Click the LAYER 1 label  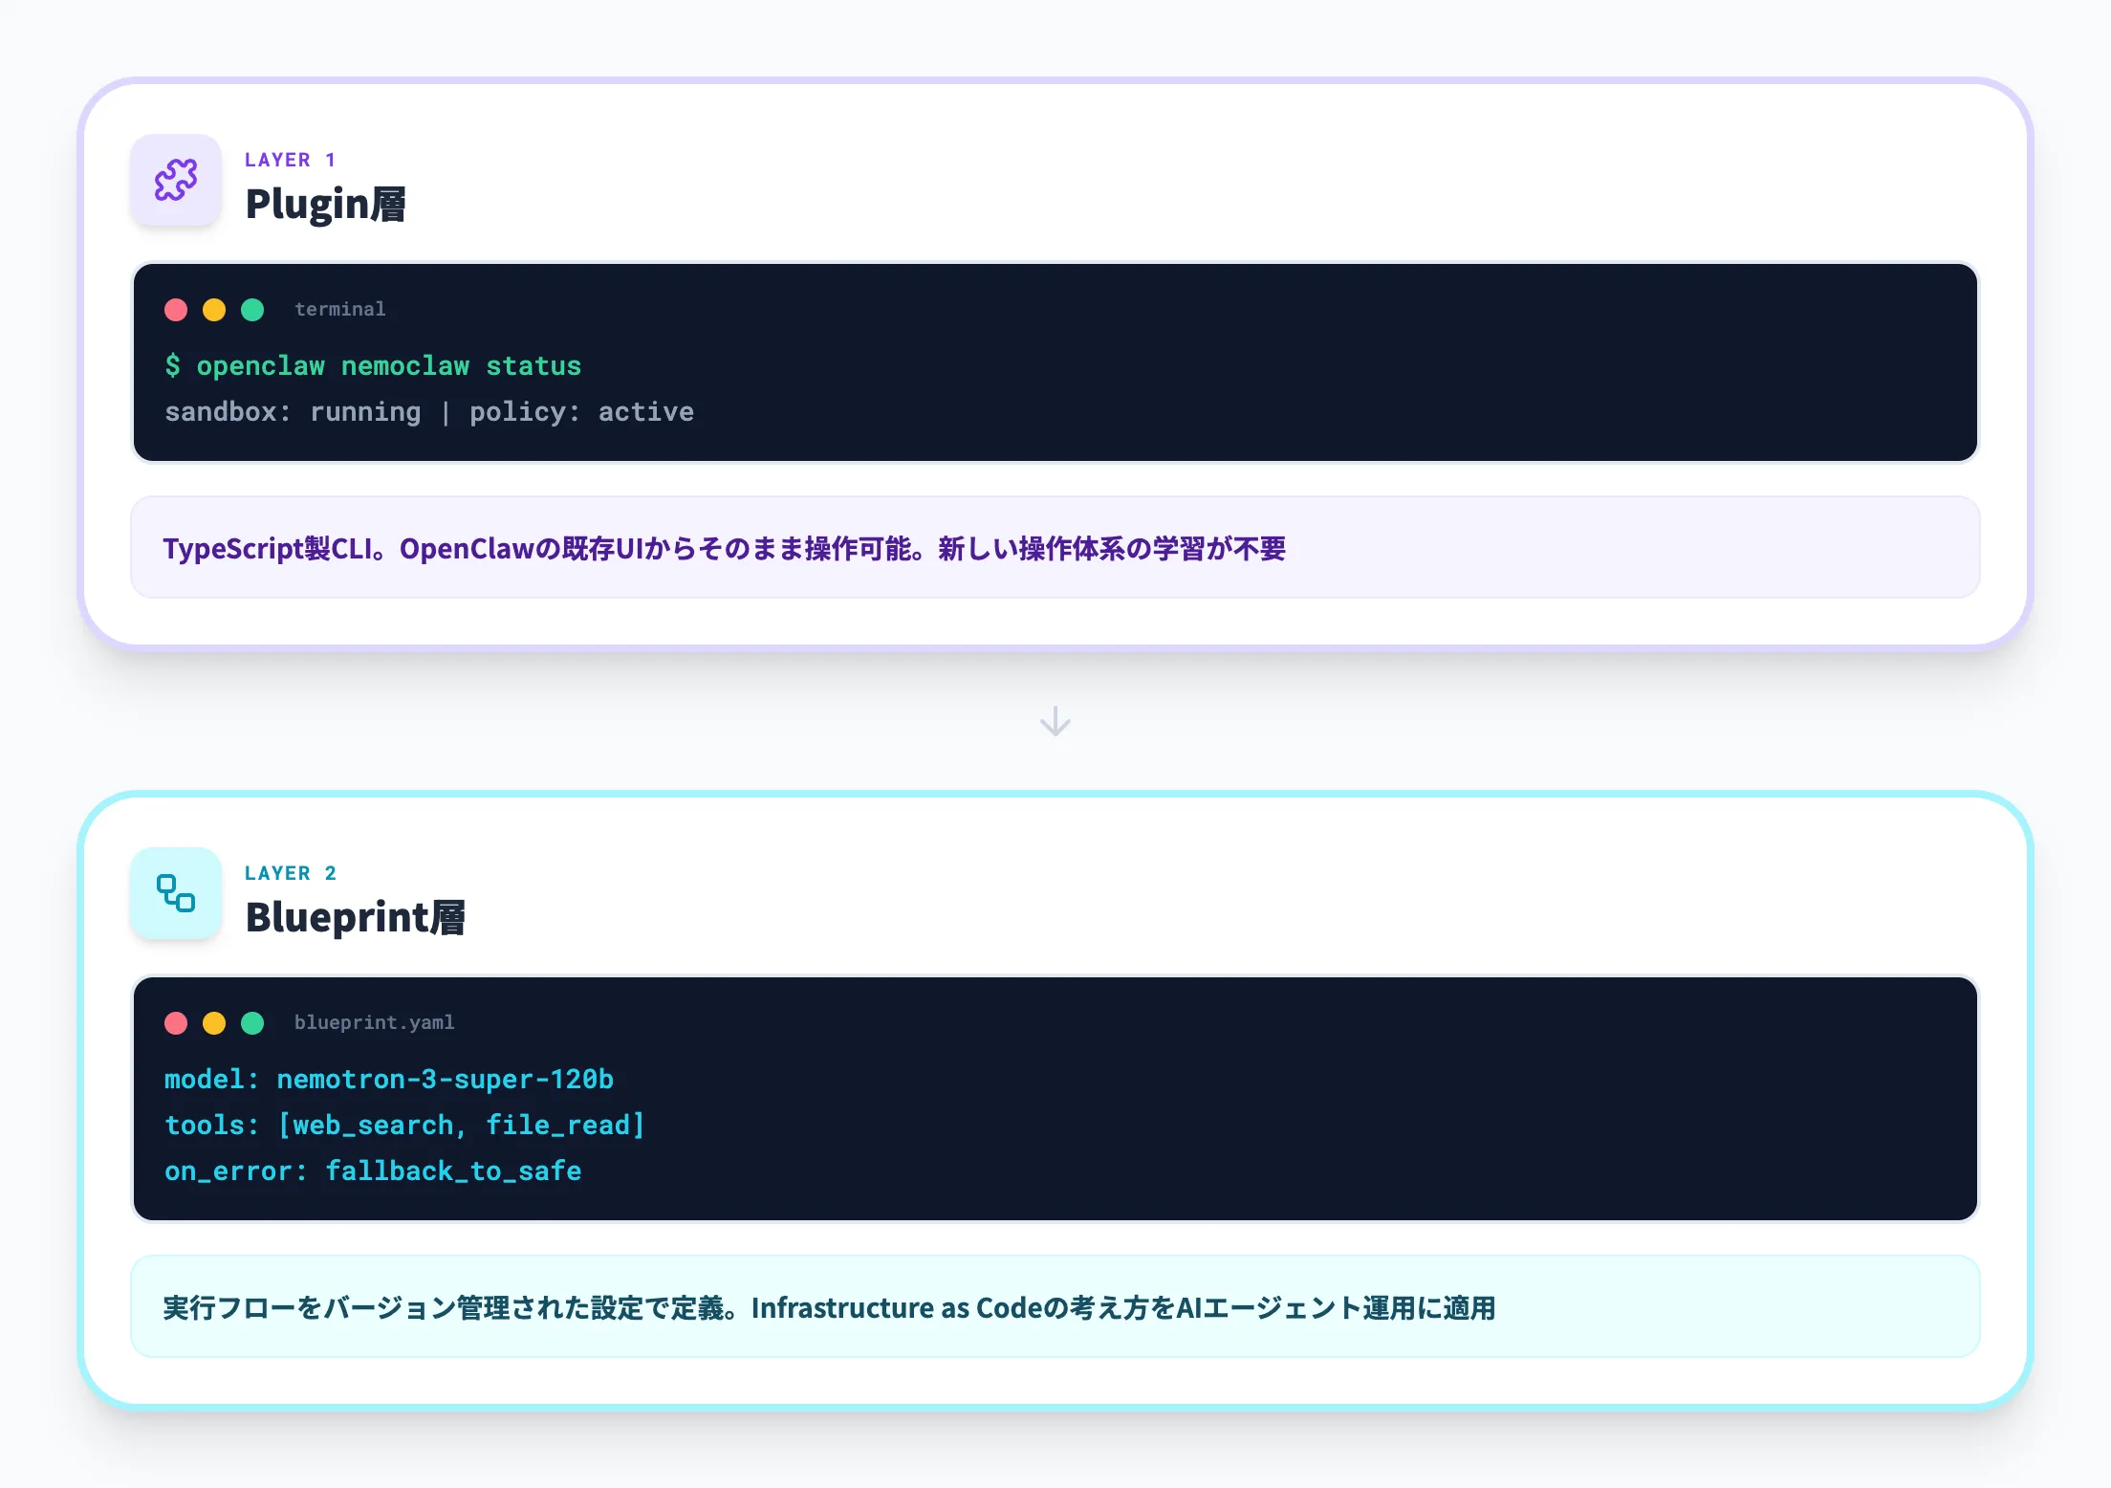click(x=290, y=159)
